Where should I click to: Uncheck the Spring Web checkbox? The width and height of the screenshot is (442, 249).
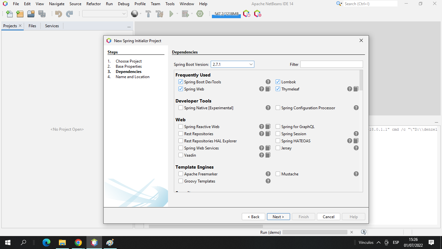point(181,89)
